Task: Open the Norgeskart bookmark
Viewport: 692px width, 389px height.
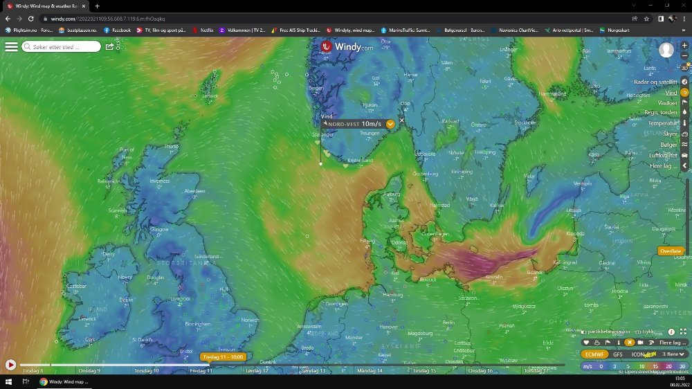Action: [614, 30]
